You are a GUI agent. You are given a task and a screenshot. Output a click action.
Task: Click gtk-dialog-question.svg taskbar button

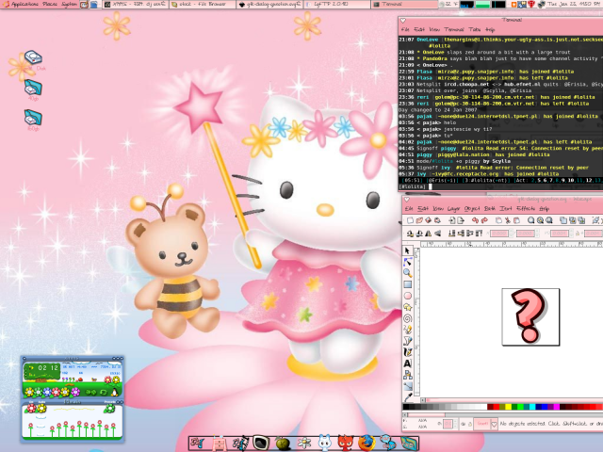pos(269,4)
